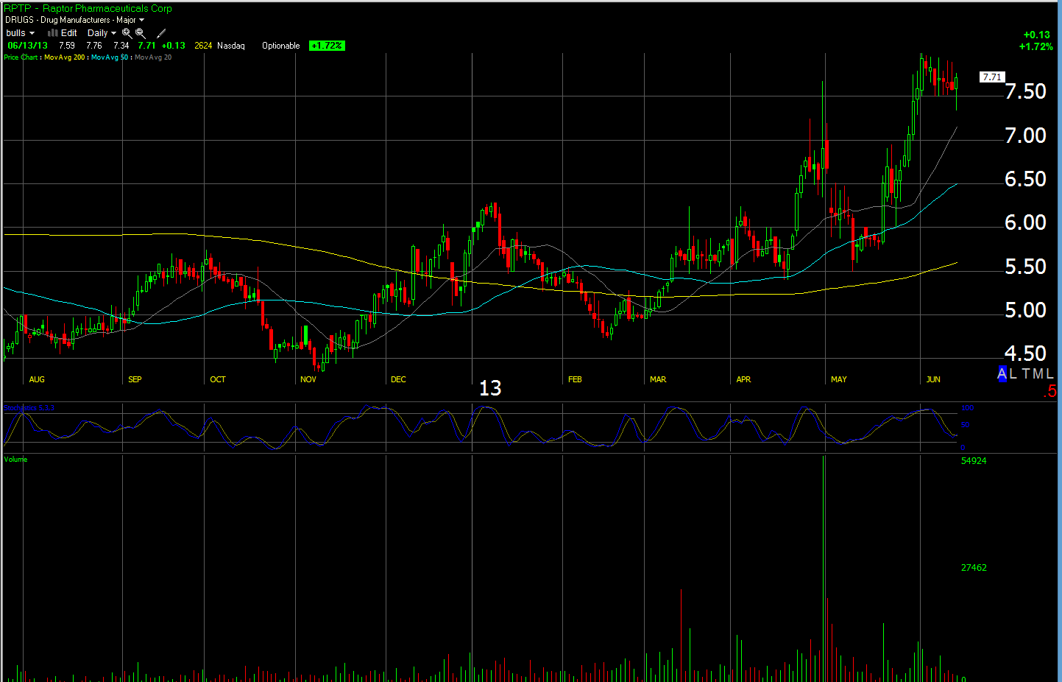This screenshot has height=682, width=1062.
Task: Toggle the highlighted A scale letter
Action: 1002,374
